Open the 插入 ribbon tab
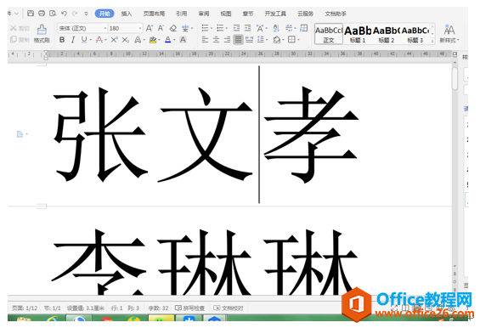 127,14
